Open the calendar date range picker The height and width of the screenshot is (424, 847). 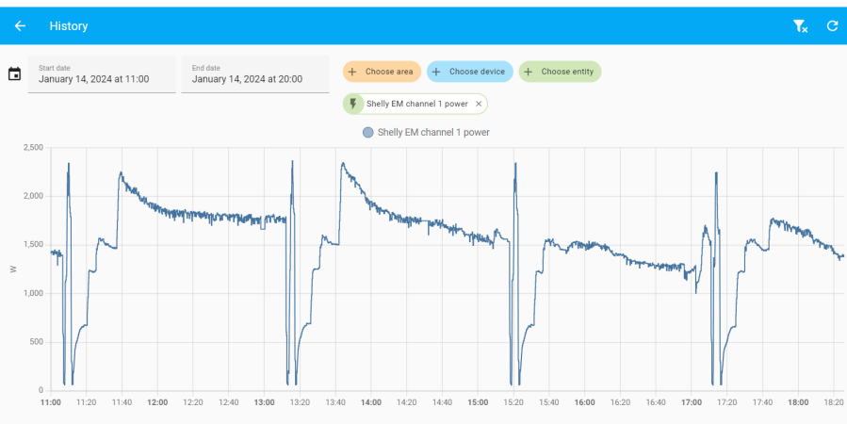(14, 74)
